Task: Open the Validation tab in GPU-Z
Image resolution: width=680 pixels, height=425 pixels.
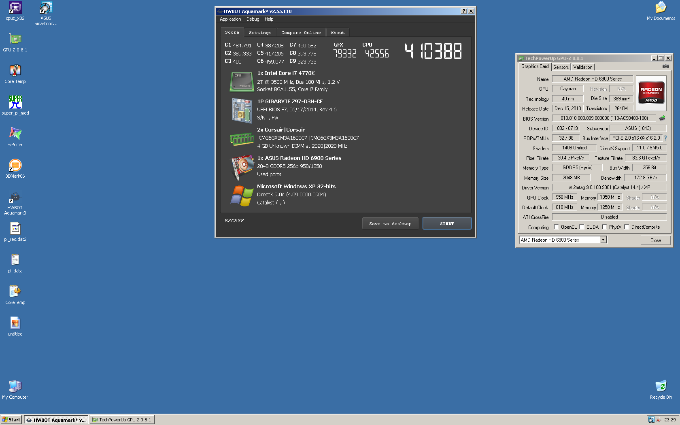Action: coord(583,67)
